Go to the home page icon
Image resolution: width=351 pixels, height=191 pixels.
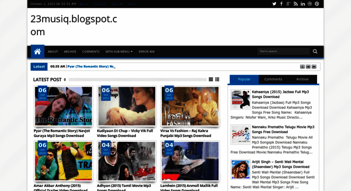37,51
